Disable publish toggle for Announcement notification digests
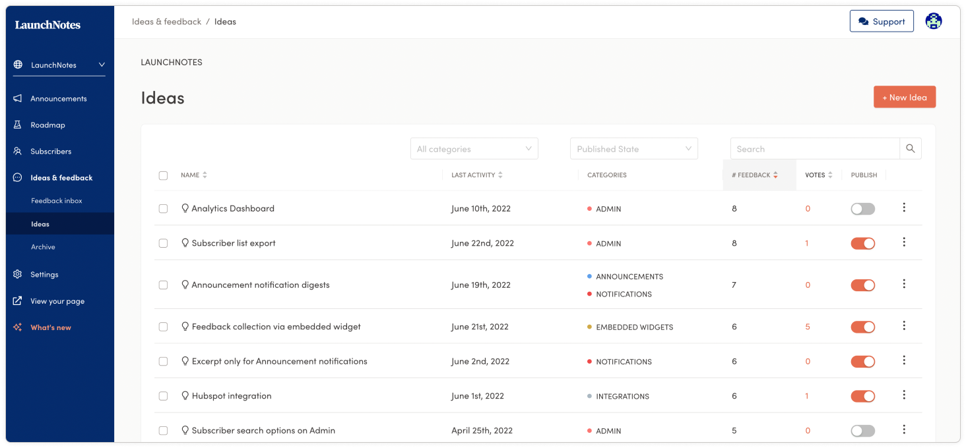Viewport: 966px width, 448px height. pyautogui.click(x=863, y=285)
